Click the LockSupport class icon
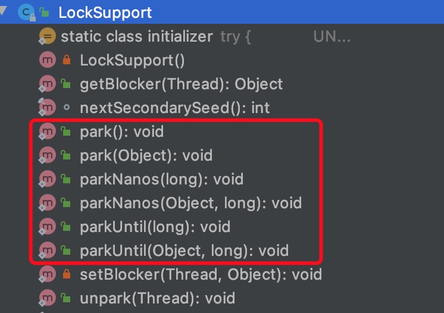Screen dimensions: 444x313 [x=26, y=12]
